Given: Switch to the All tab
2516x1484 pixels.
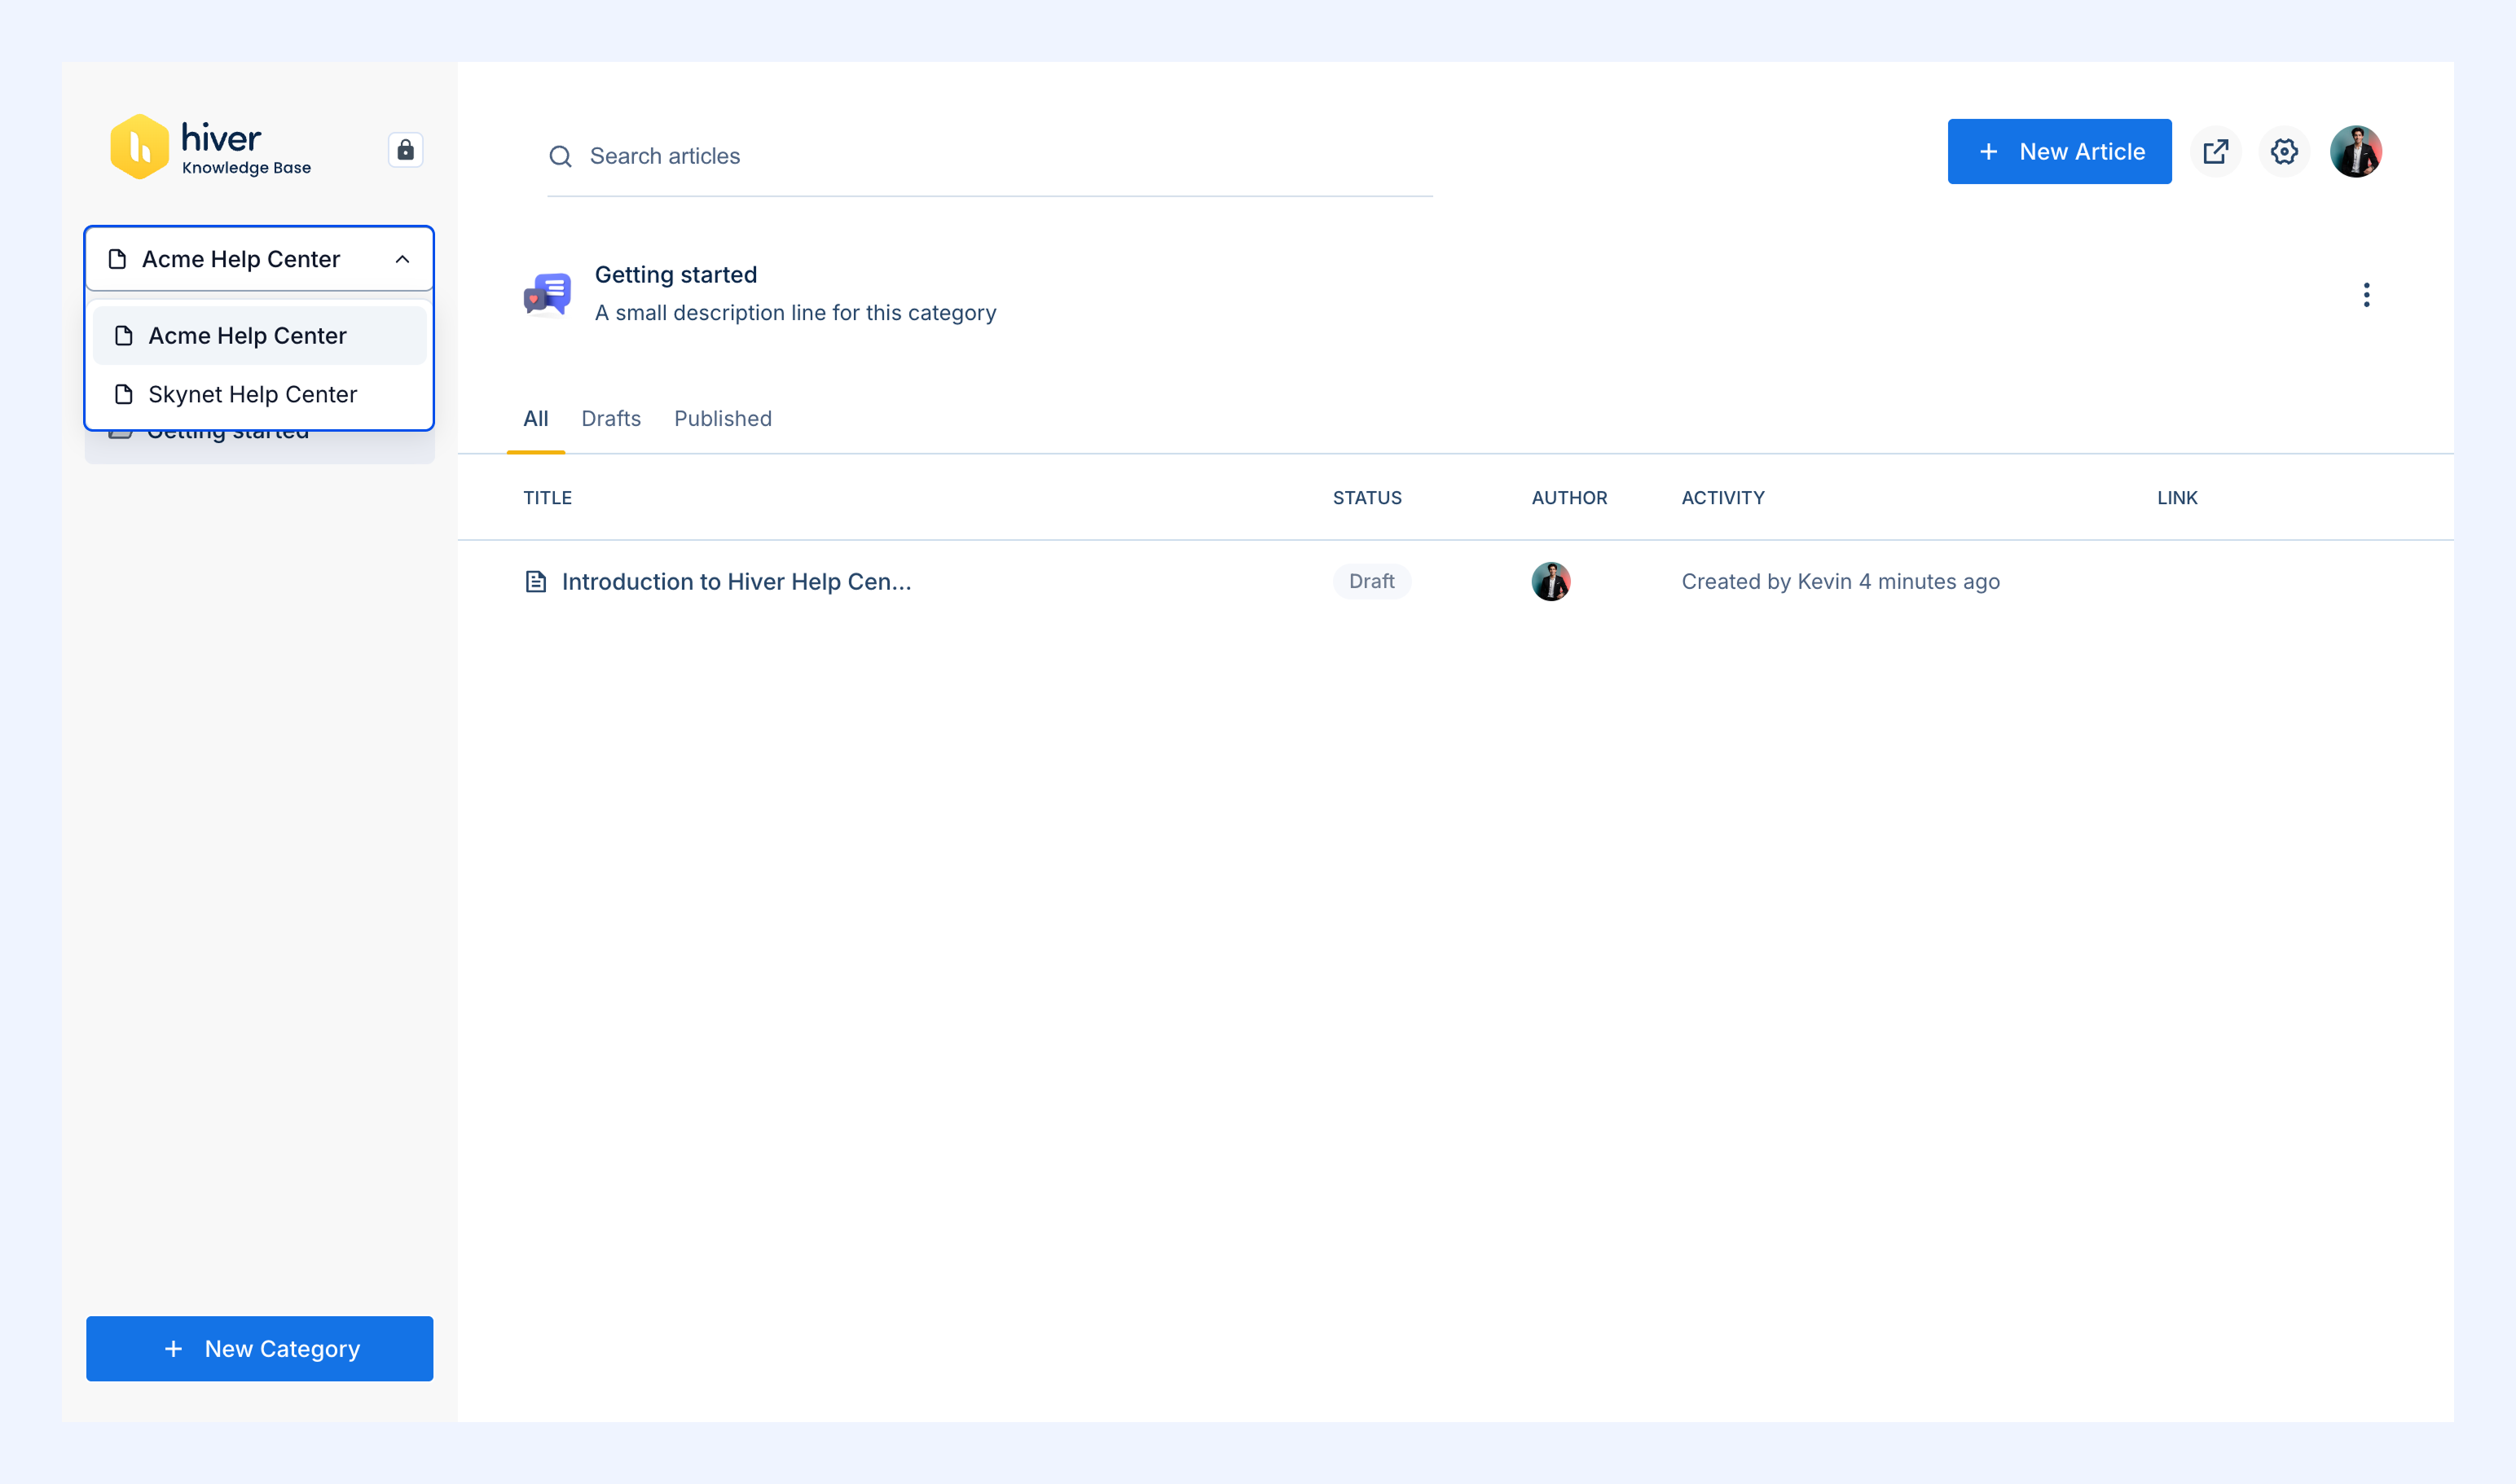Looking at the screenshot, I should click(536, 419).
